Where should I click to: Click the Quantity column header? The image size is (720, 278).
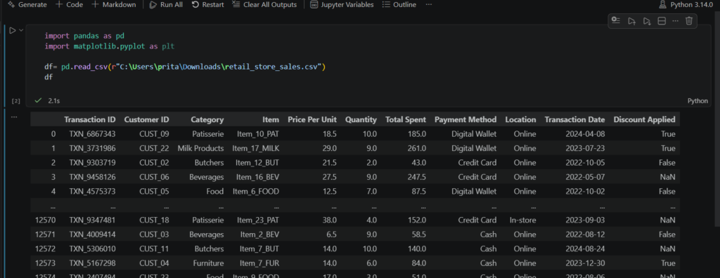361,119
